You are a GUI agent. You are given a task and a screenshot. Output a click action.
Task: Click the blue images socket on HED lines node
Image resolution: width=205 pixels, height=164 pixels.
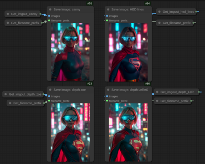(107, 16)
